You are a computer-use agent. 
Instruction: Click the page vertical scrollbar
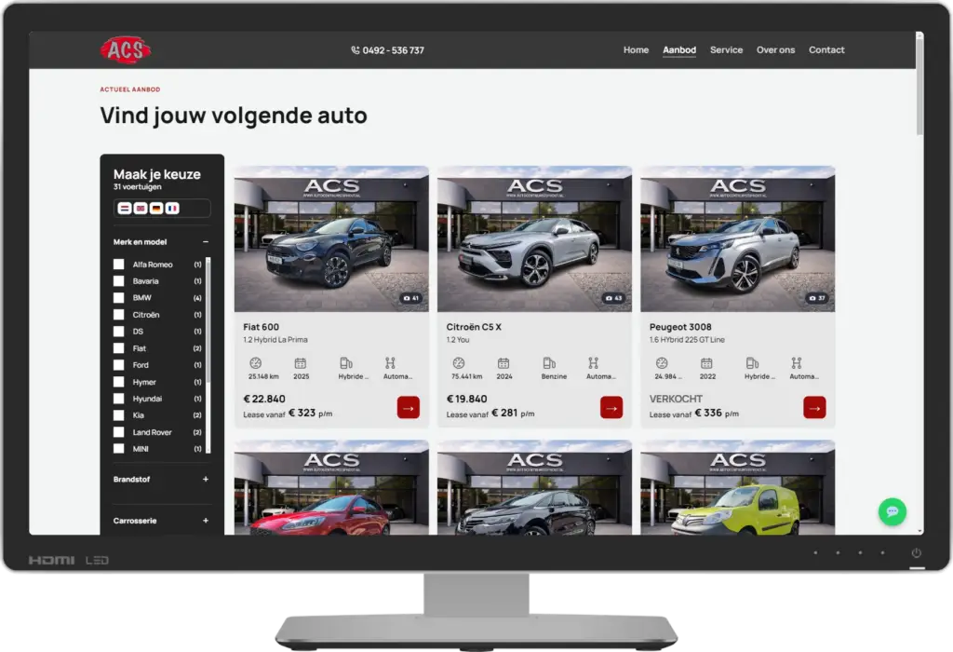[x=919, y=85]
